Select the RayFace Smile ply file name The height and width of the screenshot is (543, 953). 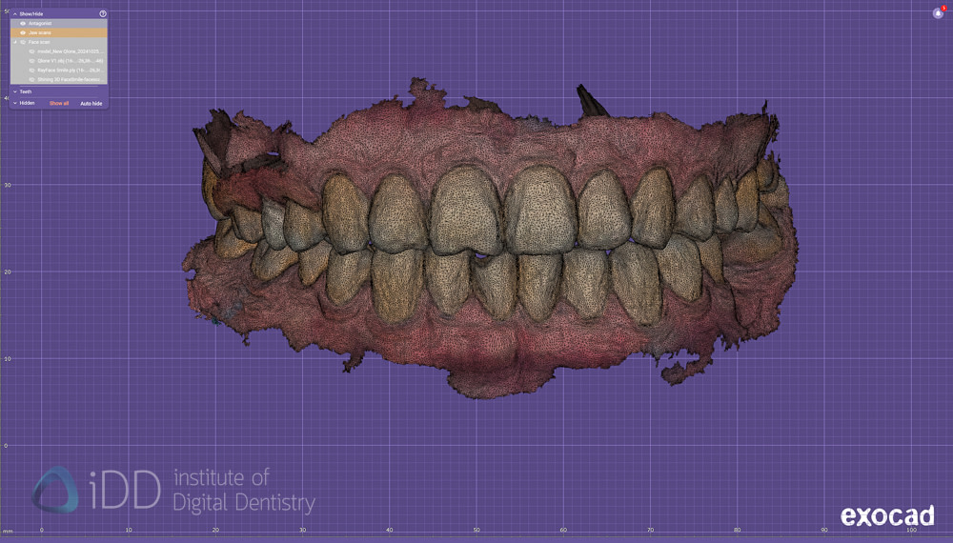[x=70, y=70]
